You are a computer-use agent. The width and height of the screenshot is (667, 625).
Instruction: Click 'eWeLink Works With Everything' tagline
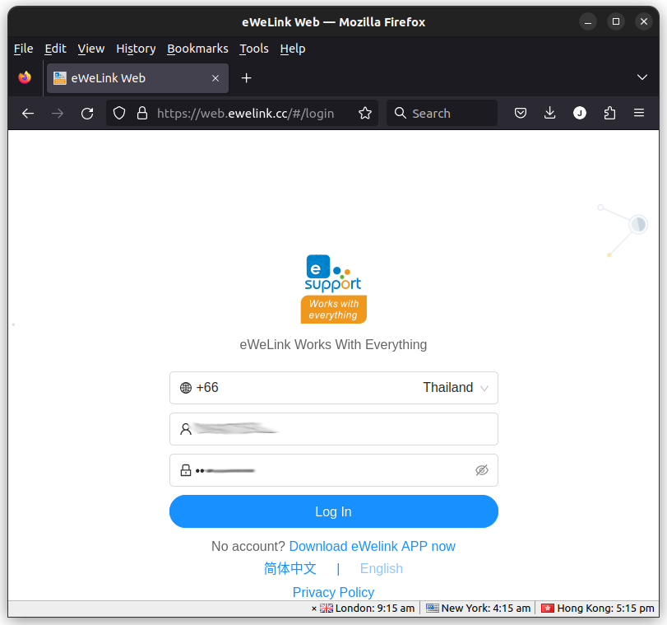tap(333, 345)
